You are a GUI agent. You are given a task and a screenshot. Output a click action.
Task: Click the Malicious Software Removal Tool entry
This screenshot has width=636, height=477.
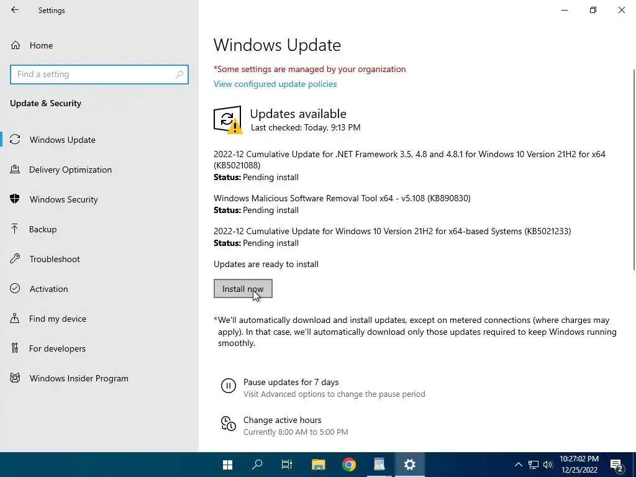point(342,198)
